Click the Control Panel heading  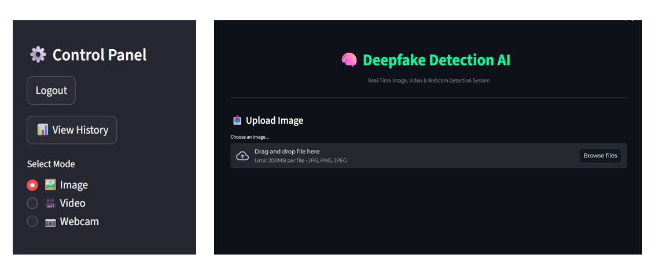(x=100, y=54)
